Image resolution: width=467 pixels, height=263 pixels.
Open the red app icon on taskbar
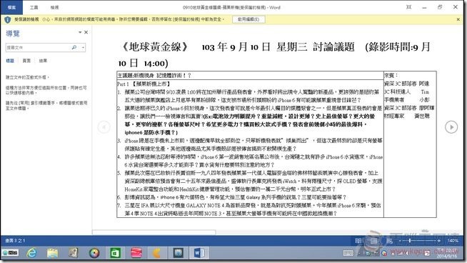click(136, 253)
